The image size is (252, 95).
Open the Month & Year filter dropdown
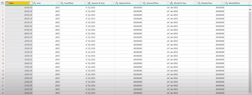[195, 3]
